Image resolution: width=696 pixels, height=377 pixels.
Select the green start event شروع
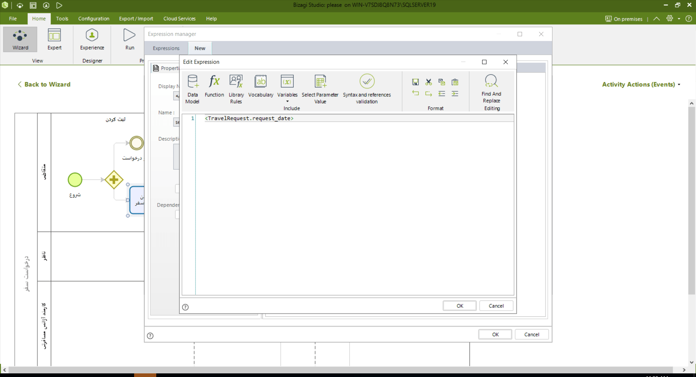coord(75,180)
